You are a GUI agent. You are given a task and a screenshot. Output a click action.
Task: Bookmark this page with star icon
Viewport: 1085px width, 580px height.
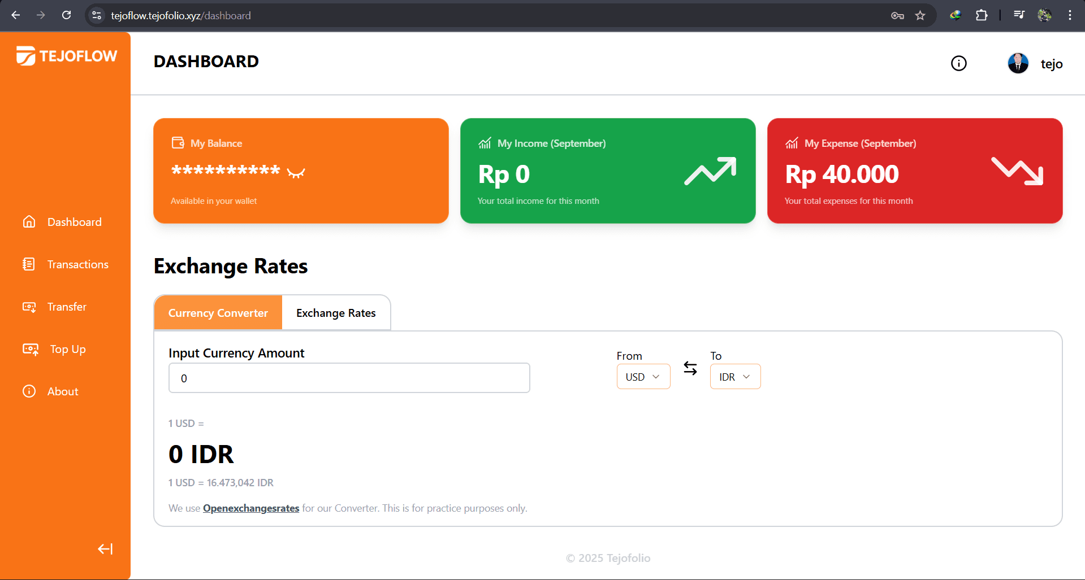(920, 15)
